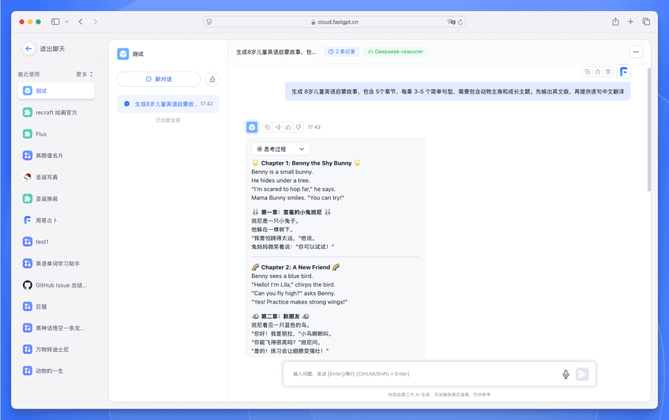Reload the page in Safari
The width and height of the screenshot is (669, 420).
460,22
